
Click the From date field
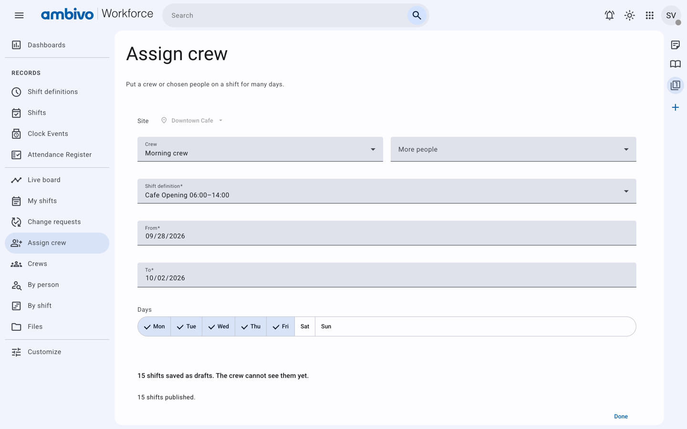tap(387, 233)
